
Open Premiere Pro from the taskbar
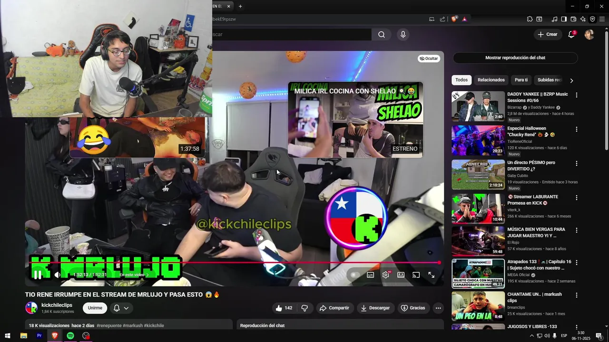click(x=39, y=335)
